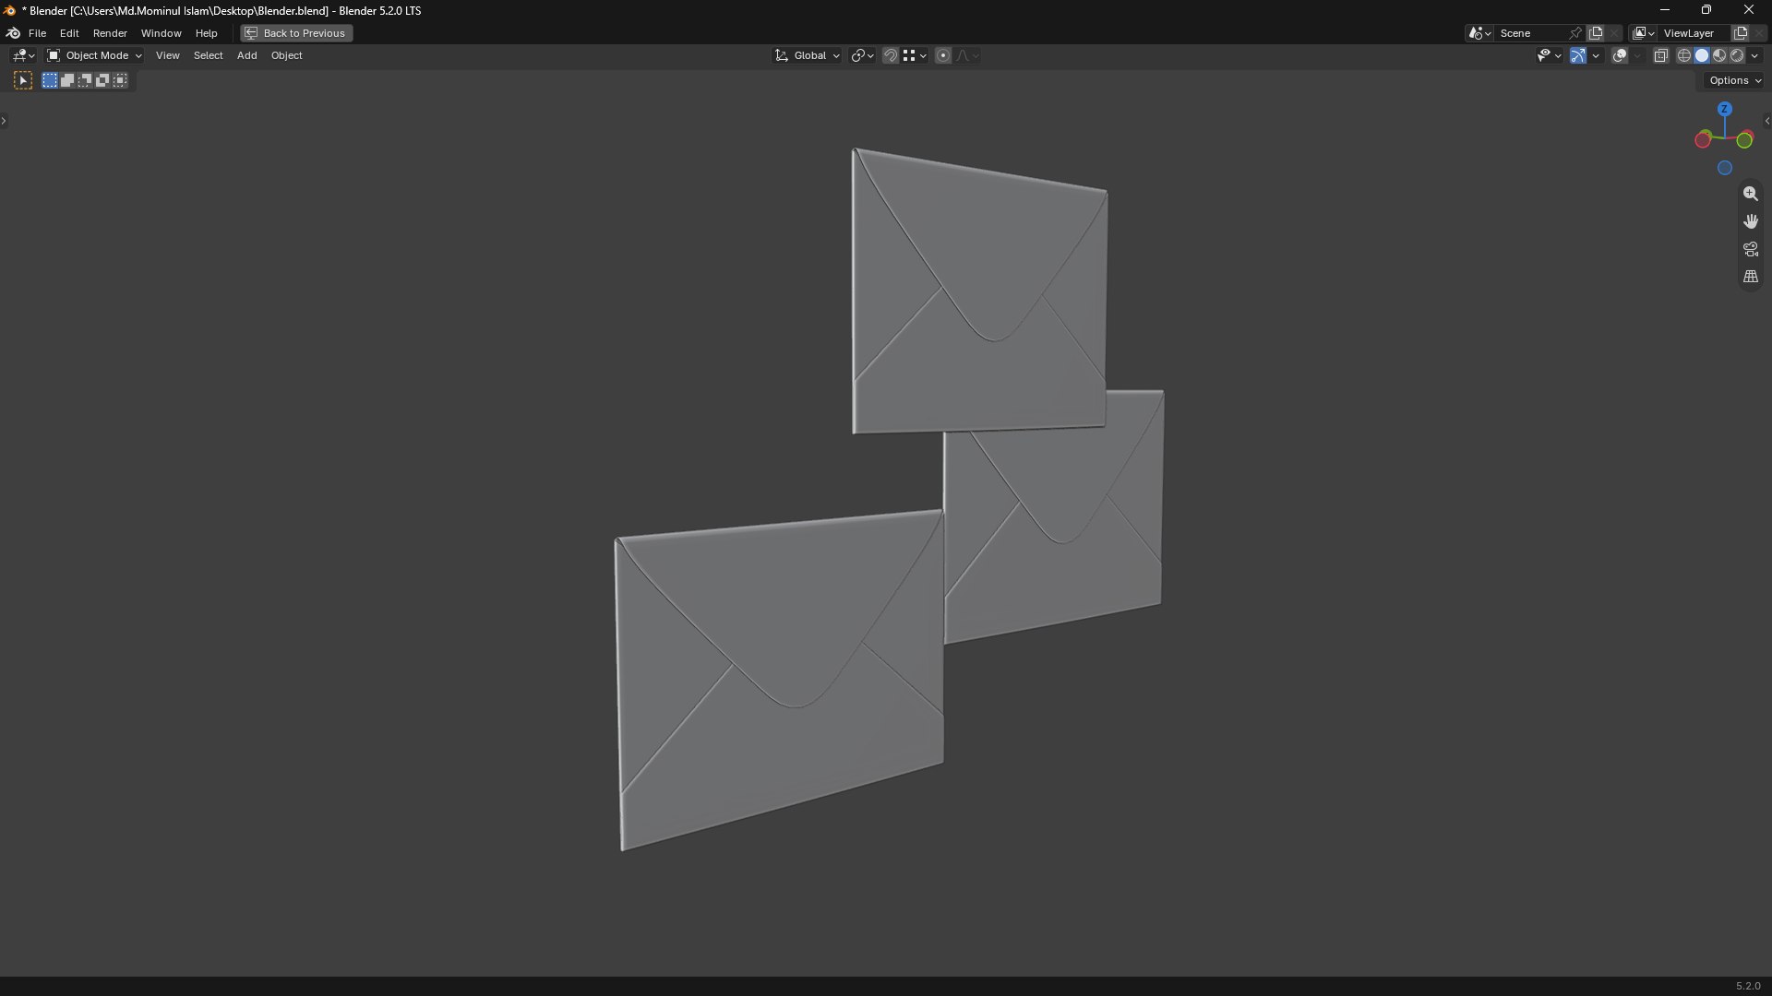Select the Select Box tool icon

point(23,81)
